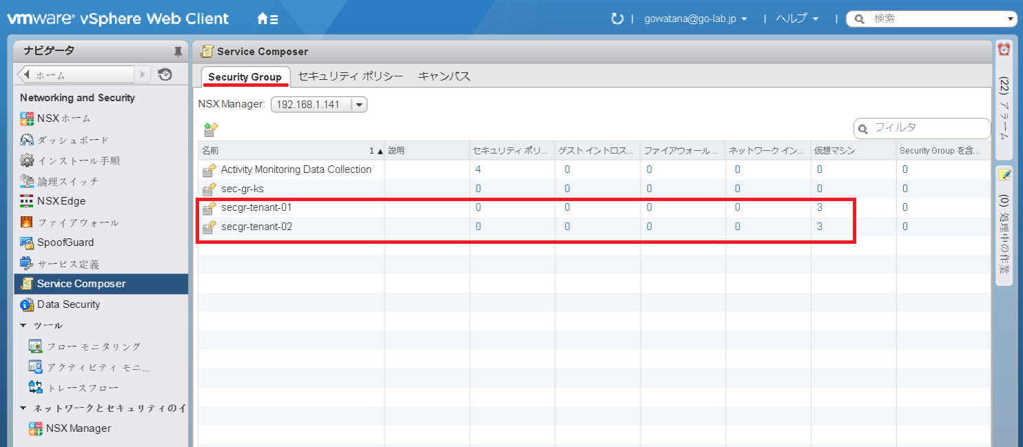
Task: Open the アラーム side panel label
Action: tap(1004, 107)
